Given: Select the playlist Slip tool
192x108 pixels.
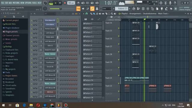Looking at the screenshot, I should 103,14.
